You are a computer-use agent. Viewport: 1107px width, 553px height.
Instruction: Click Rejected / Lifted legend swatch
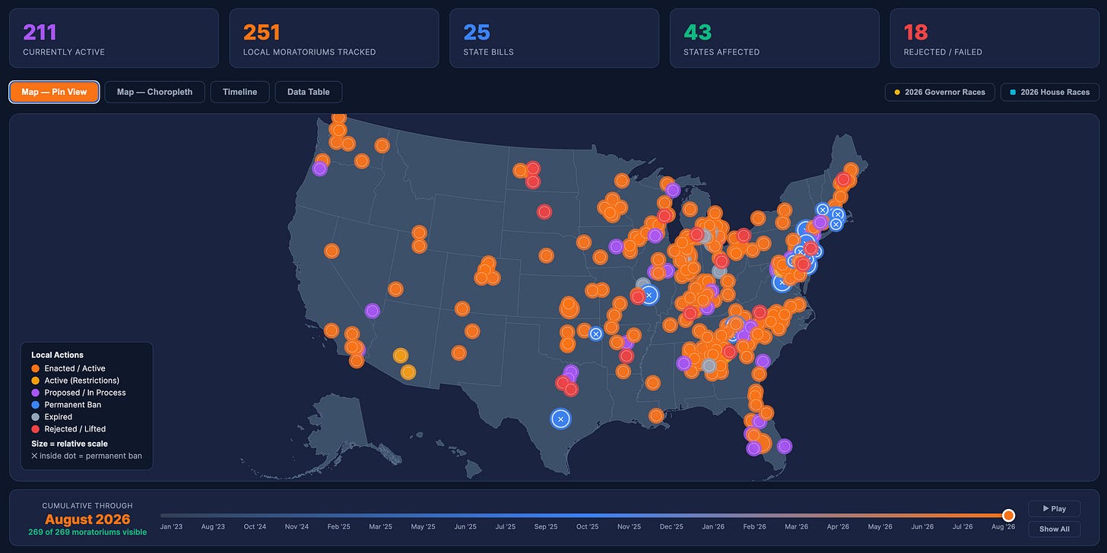[35, 429]
